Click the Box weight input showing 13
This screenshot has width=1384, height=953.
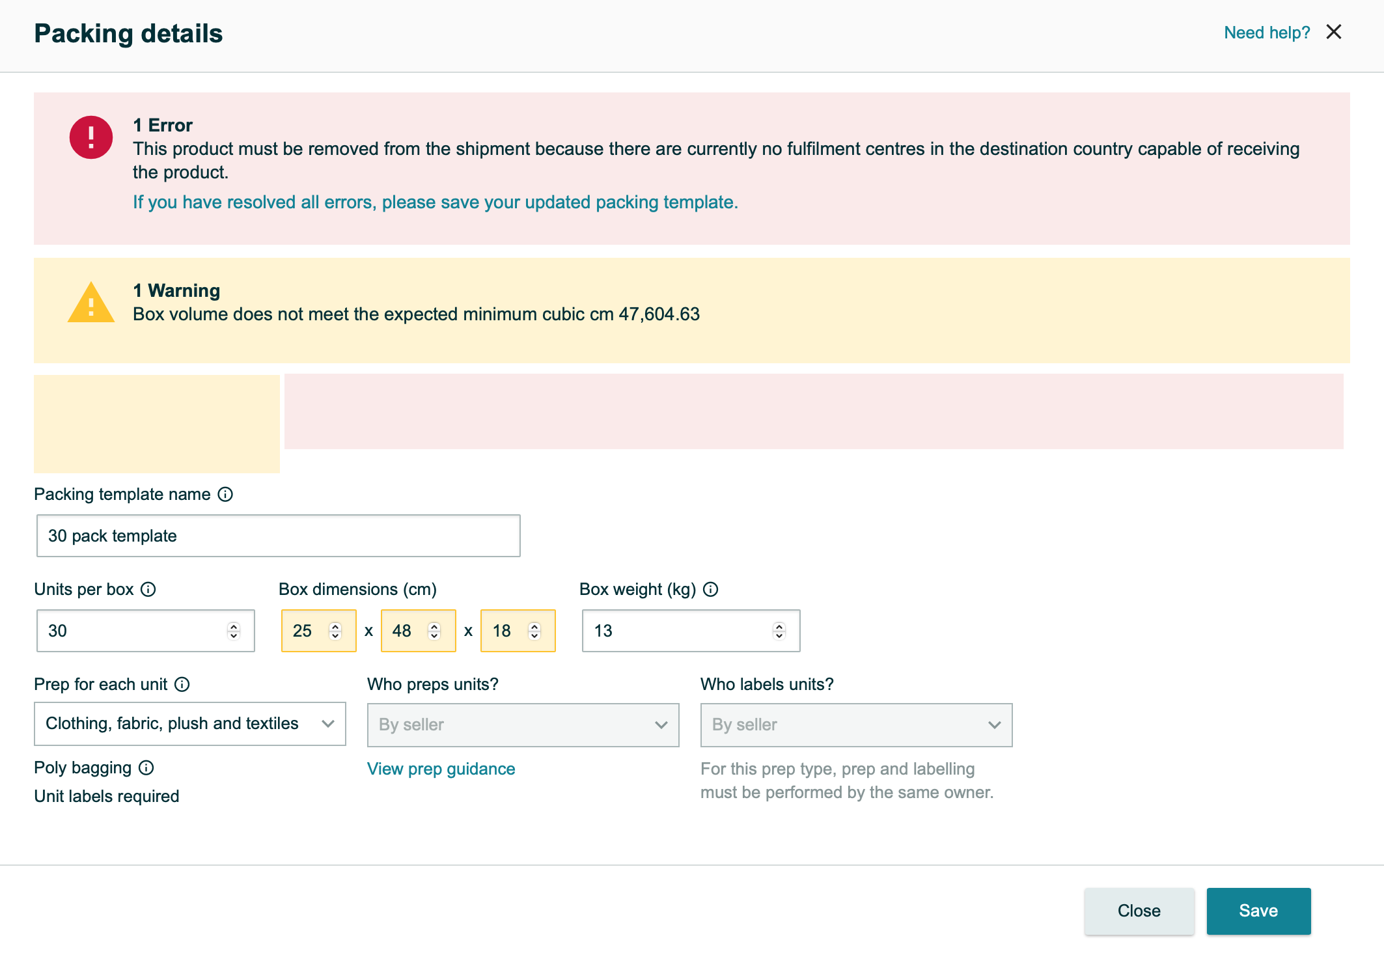click(691, 631)
